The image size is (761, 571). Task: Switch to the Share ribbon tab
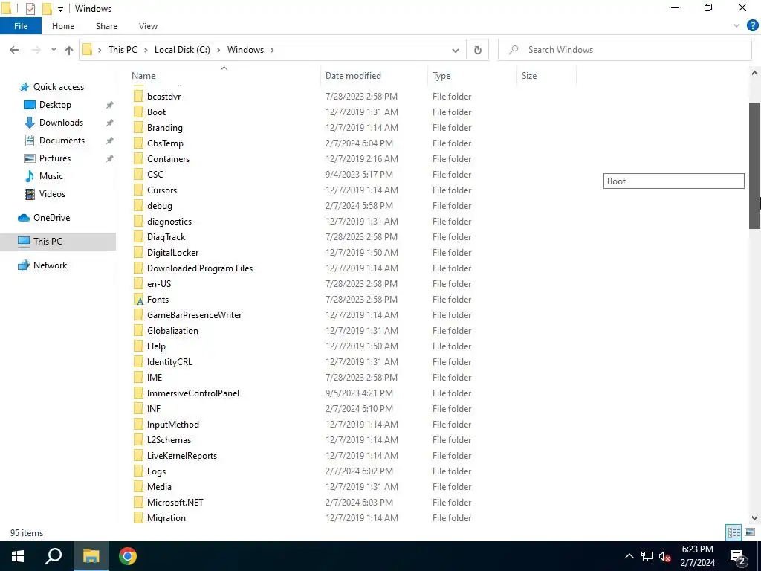coord(106,26)
